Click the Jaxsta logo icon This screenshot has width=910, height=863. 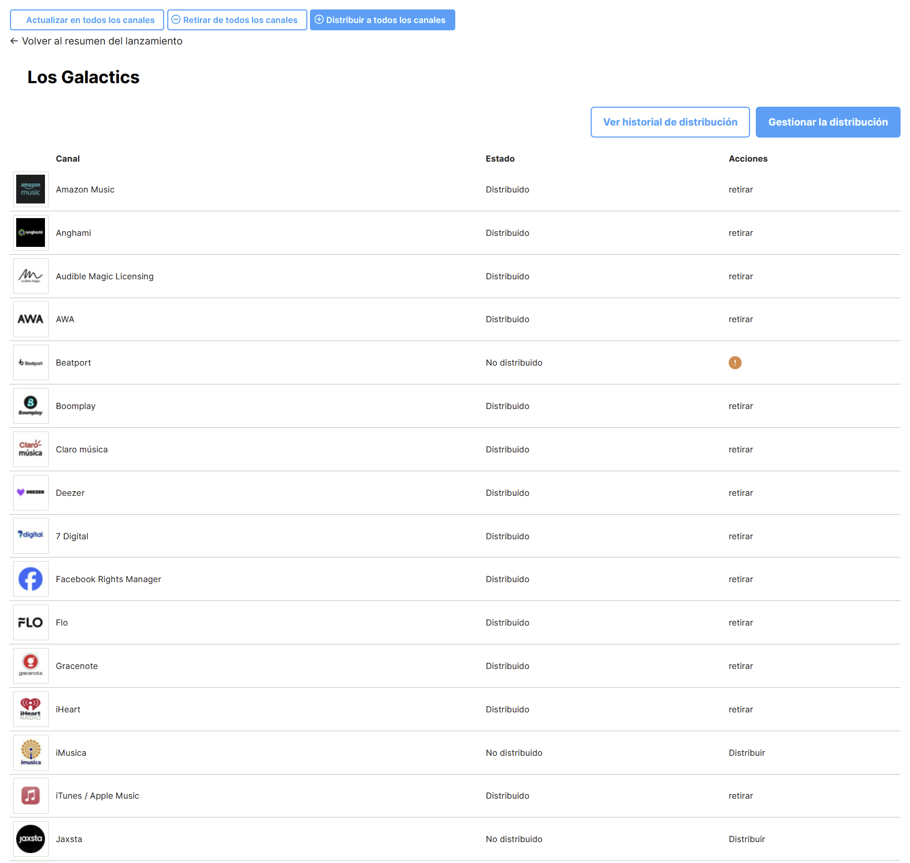coord(31,839)
